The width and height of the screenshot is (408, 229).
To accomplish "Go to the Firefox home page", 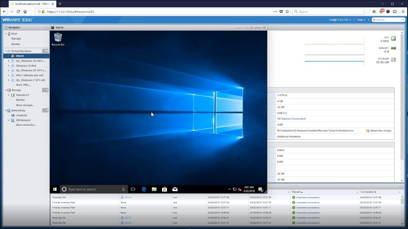I will pos(25,11).
